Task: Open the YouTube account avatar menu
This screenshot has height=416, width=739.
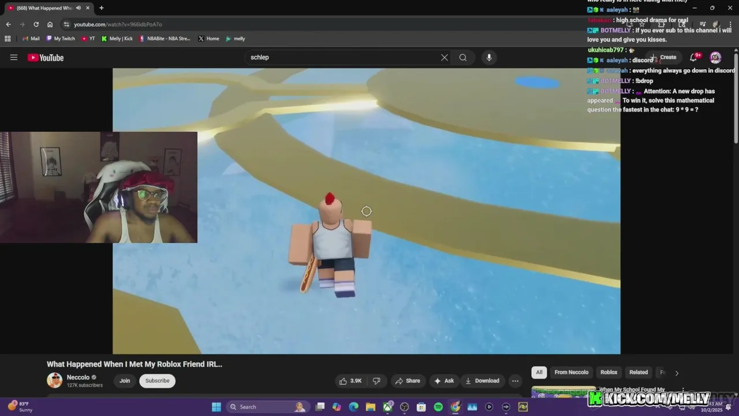Action: tap(715, 57)
